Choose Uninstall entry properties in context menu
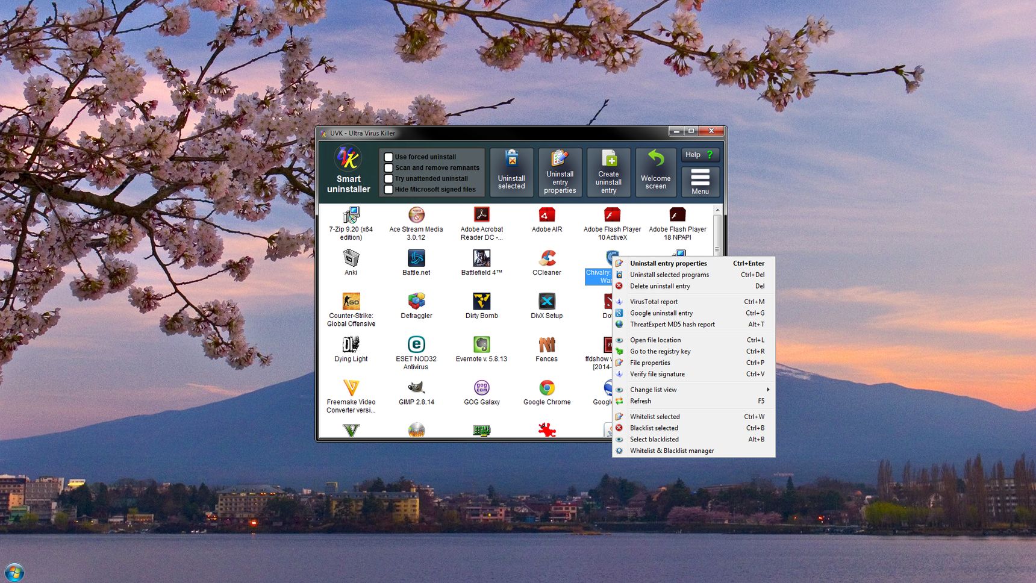Image resolution: width=1036 pixels, height=583 pixels. pyautogui.click(x=693, y=263)
